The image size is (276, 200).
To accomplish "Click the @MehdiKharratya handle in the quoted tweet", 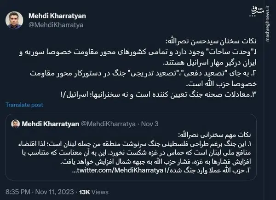I will point(106,124).
